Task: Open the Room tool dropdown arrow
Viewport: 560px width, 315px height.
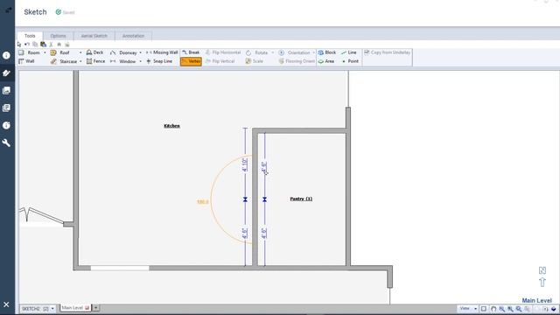Action: click(45, 52)
